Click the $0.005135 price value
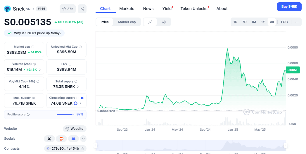The height and width of the screenshot is (154, 306). point(28,22)
